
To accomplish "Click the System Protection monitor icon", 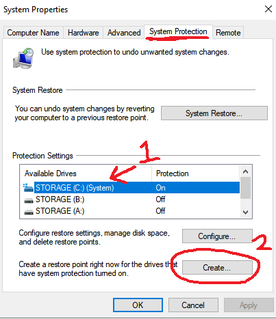I will (x=23, y=58).
